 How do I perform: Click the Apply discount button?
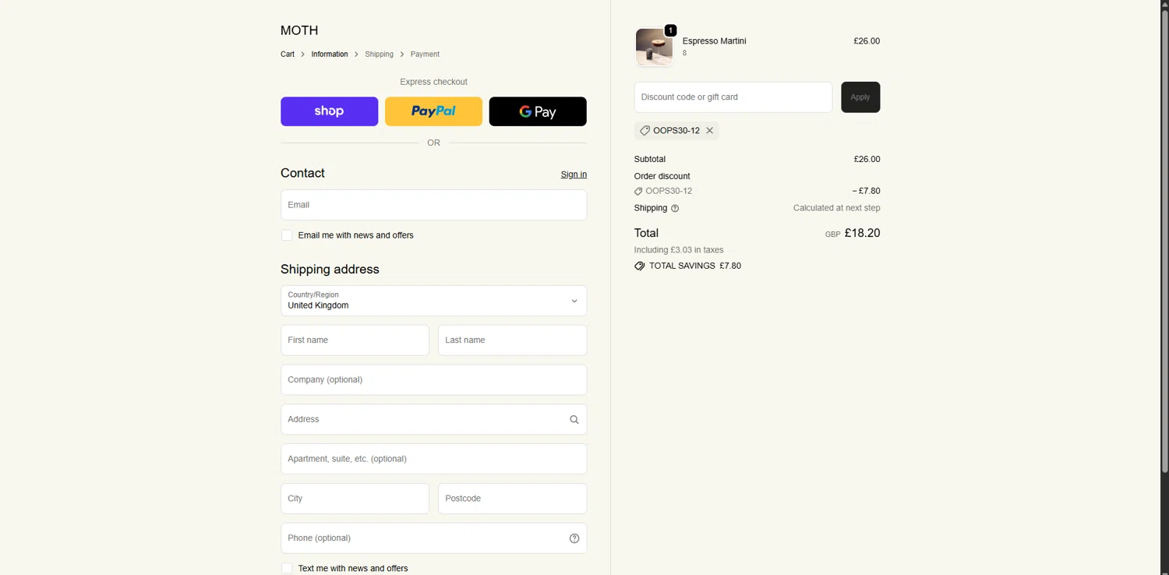click(x=860, y=97)
